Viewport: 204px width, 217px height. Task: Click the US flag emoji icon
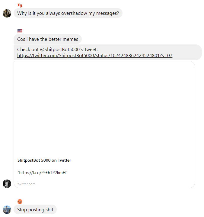[20, 31]
